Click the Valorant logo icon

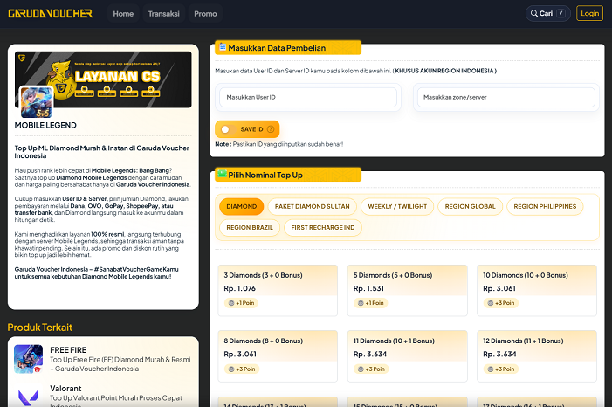[28, 397]
